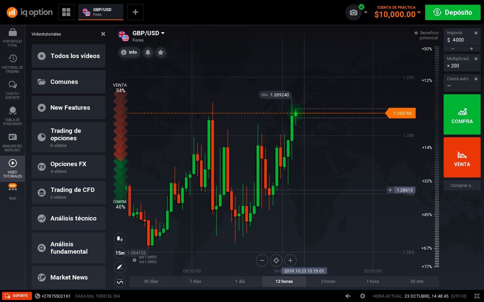Open the drawing tools pencil icon
This screenshot has width=484, height=302.
coord(120,267)
